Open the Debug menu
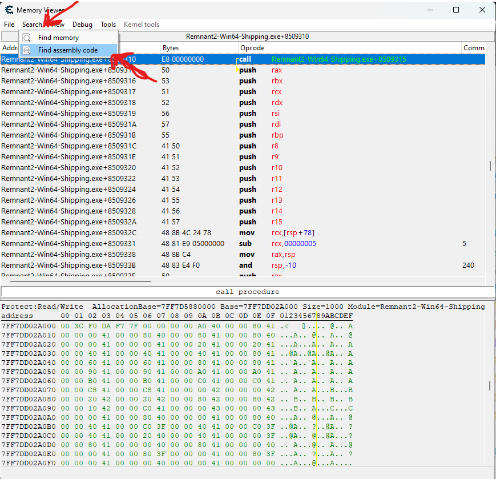The width and height of the screenshot is (496, 479). point(82,25)
